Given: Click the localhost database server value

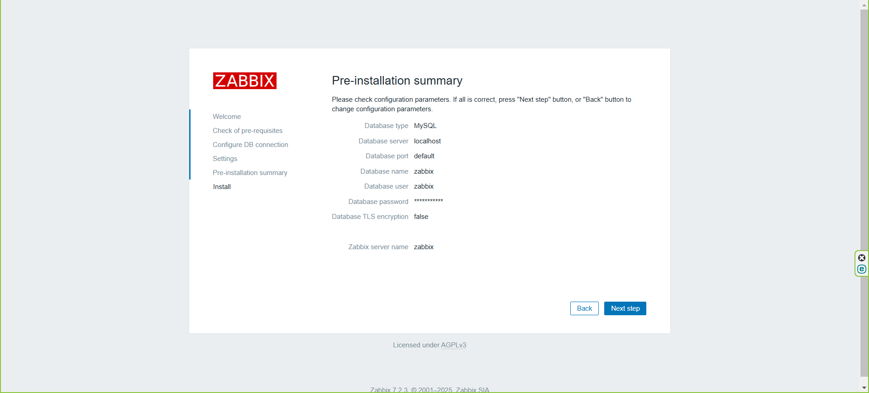Looking at the screenshot, I should [x=427, y=141].
